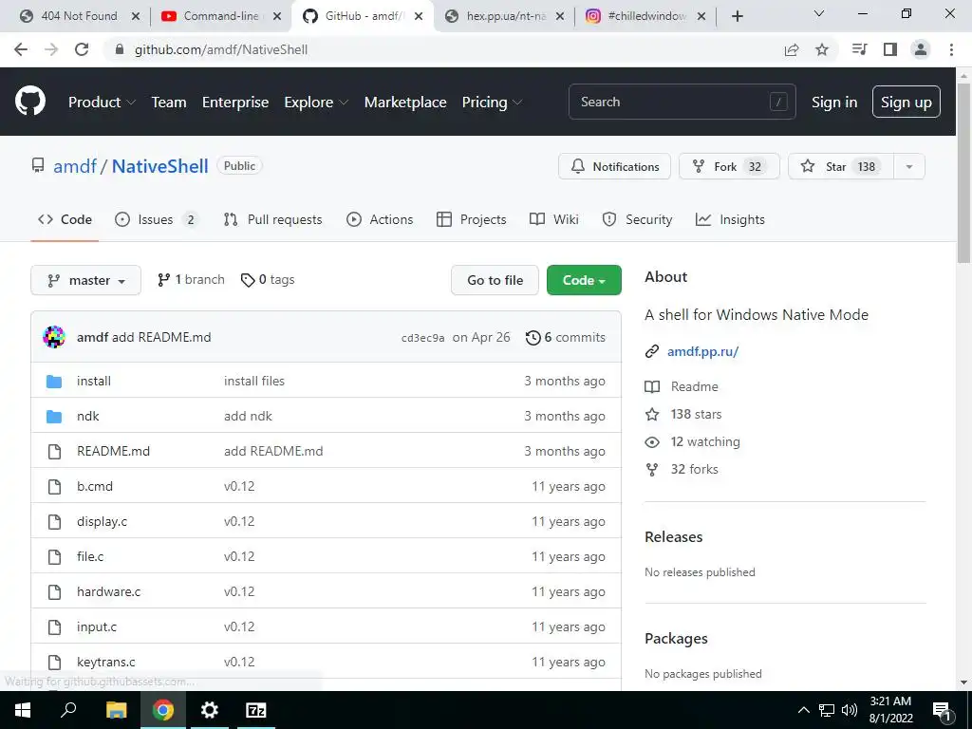Open taskbar search magnifier
This screenshot has width=972, height=729.
tap(68, 710)
